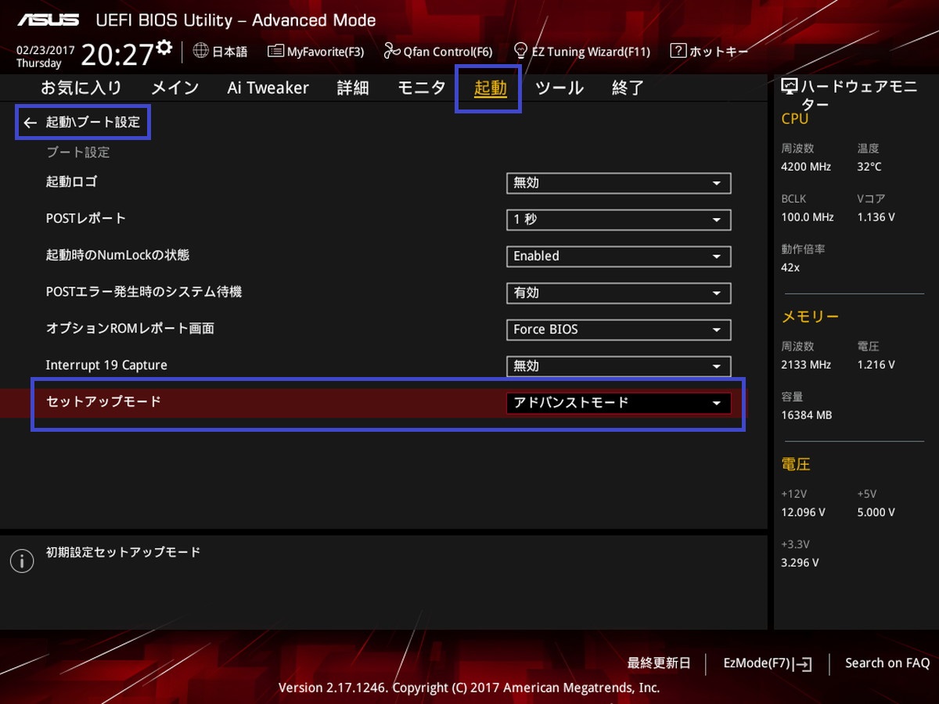Screen dimensions: 939x704
Task: Click the 4200 MHz CPU frequency value
Action: point(806,167)
